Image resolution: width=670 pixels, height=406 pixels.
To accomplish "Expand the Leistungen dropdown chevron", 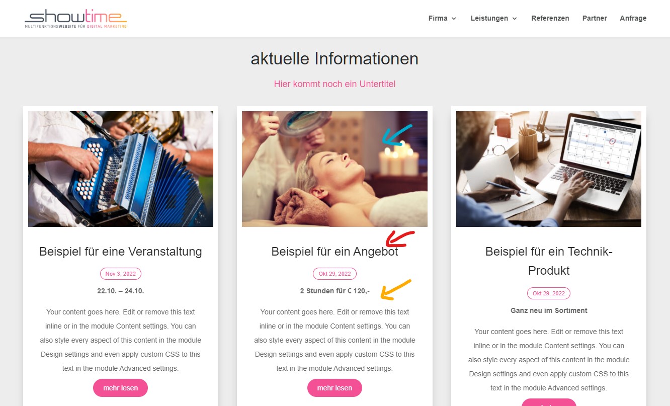I will 515,19.
